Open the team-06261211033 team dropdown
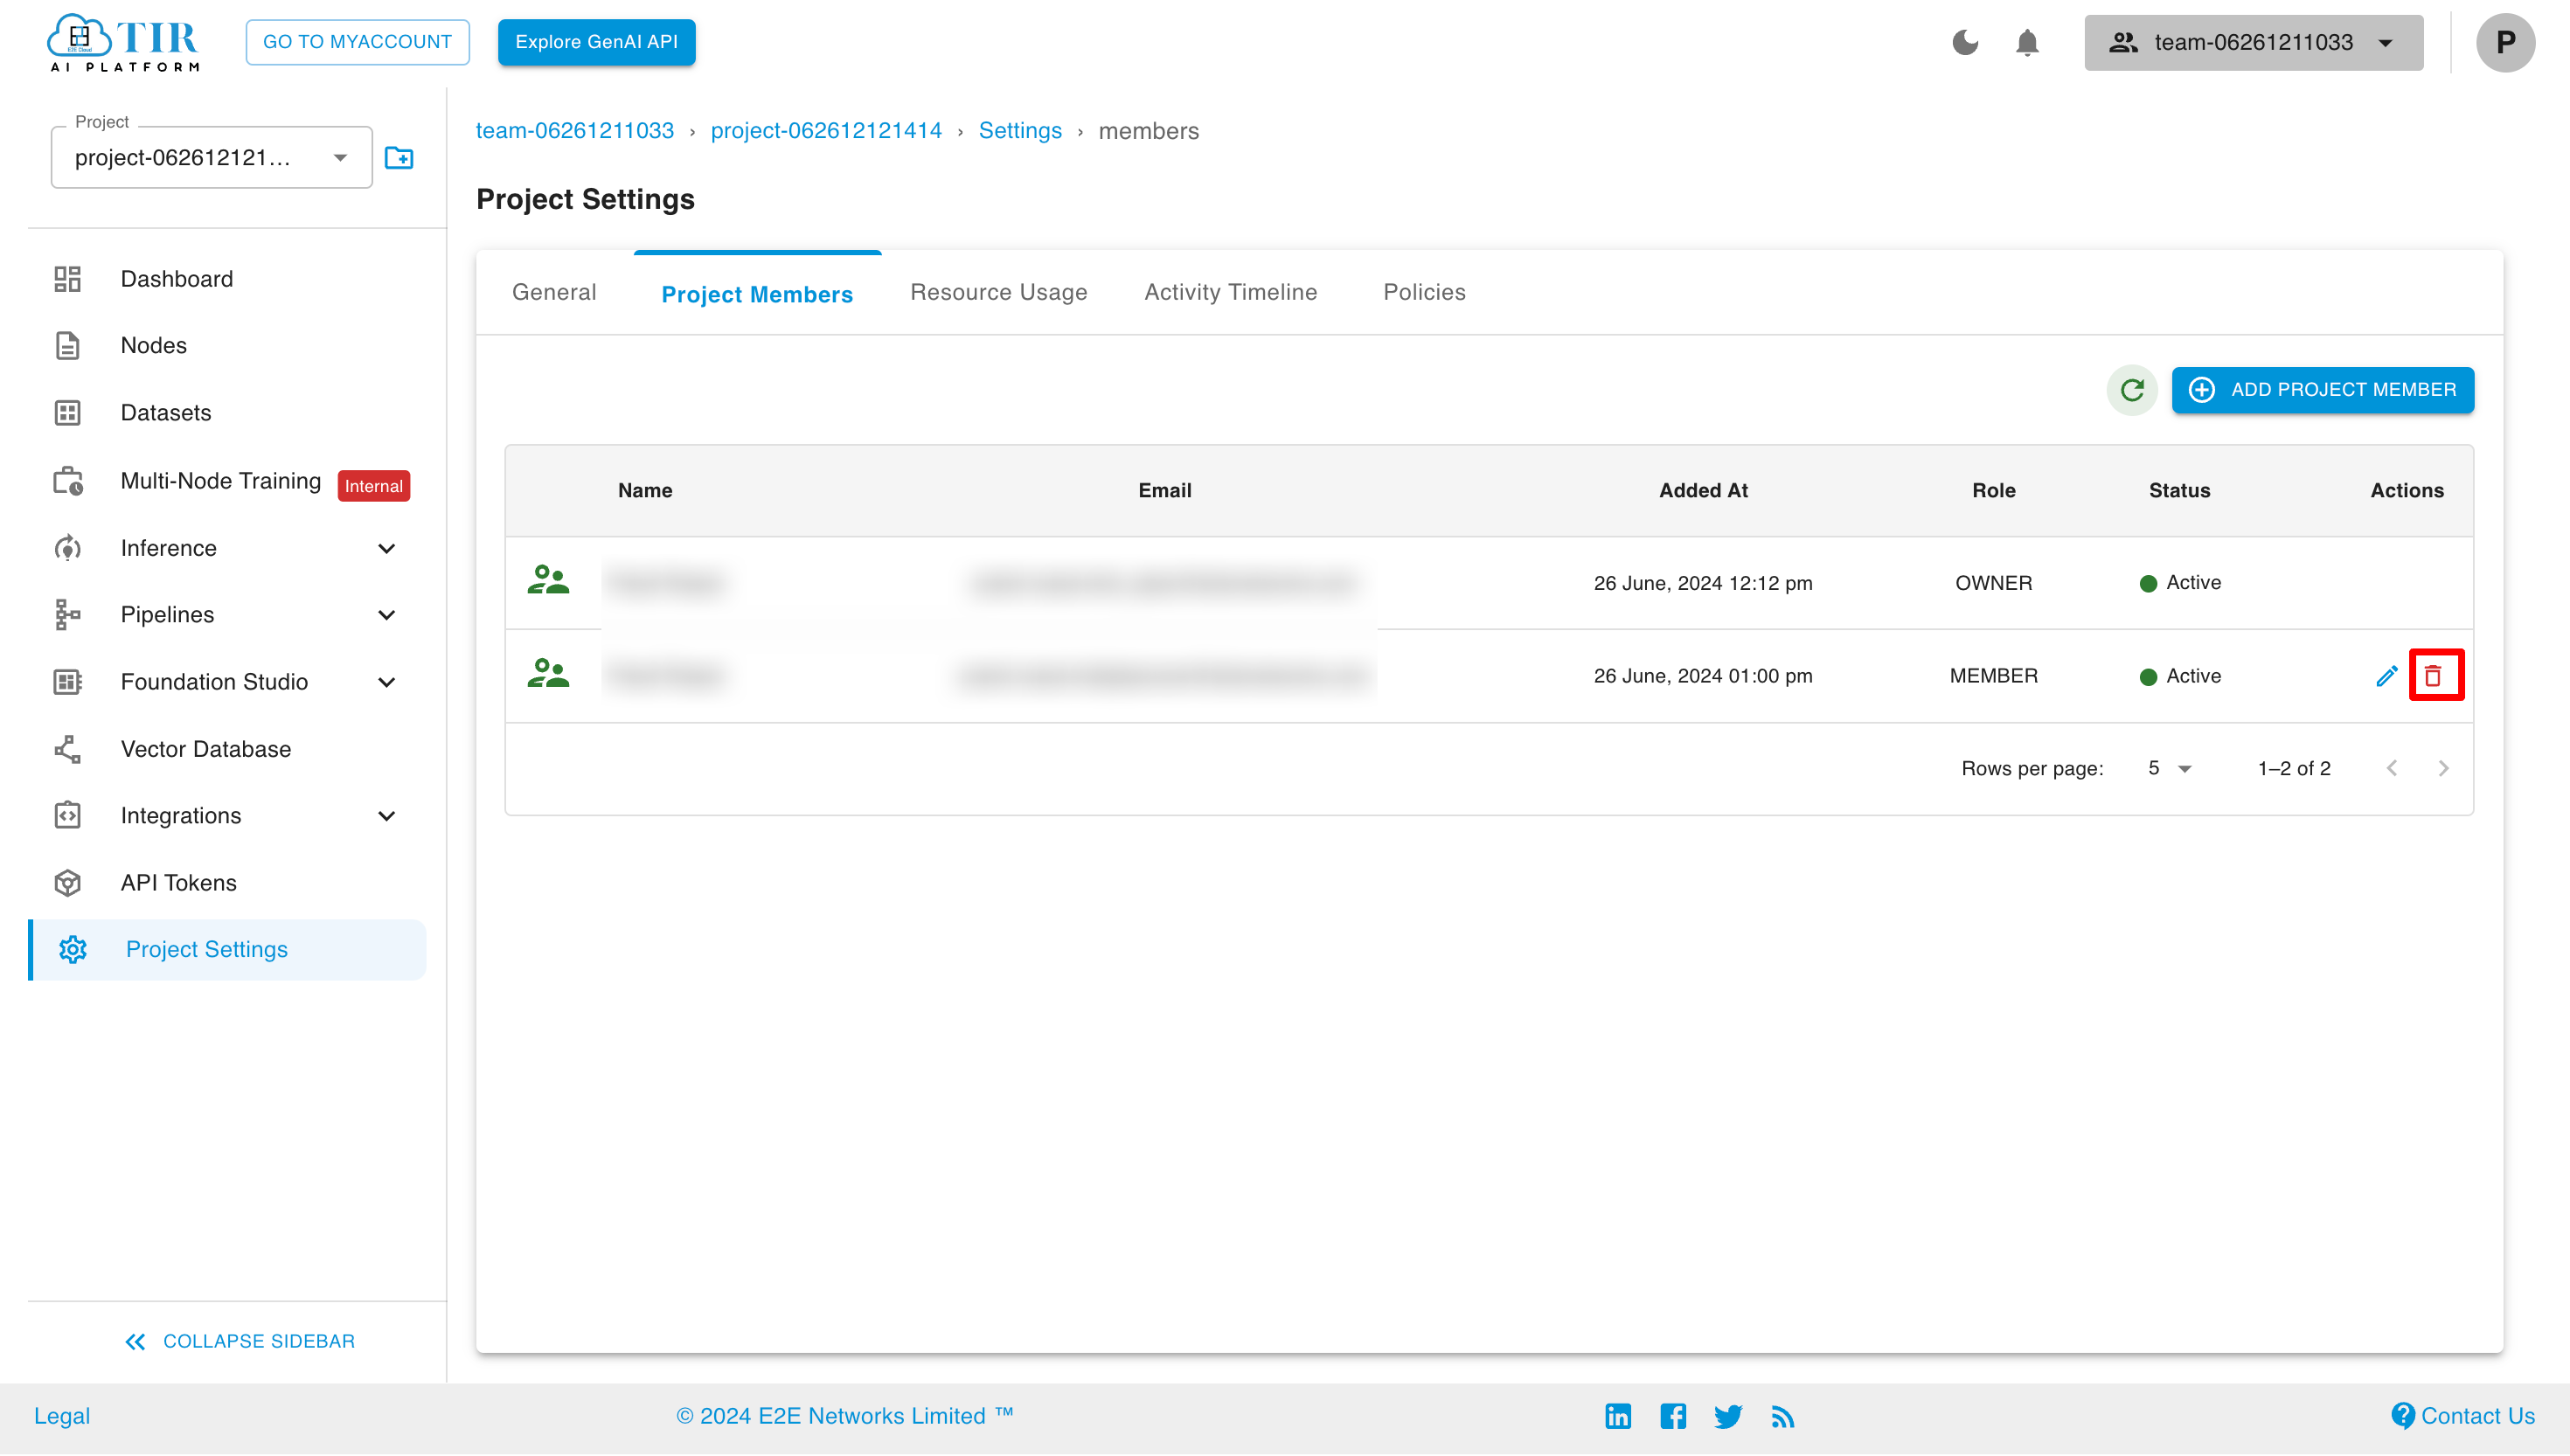The image size is (2570, 1456). [x=2253, y=43]
